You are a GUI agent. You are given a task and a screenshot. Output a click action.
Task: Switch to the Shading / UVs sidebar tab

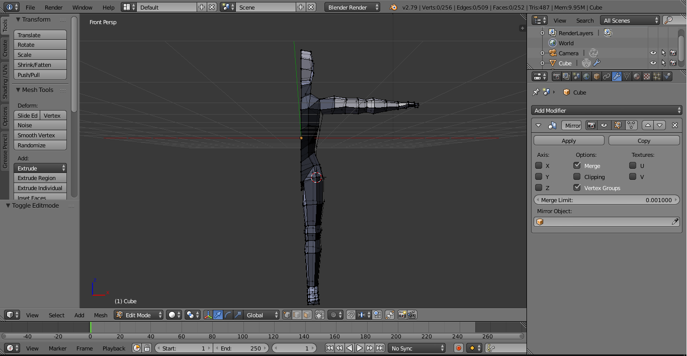pos(5,81)
